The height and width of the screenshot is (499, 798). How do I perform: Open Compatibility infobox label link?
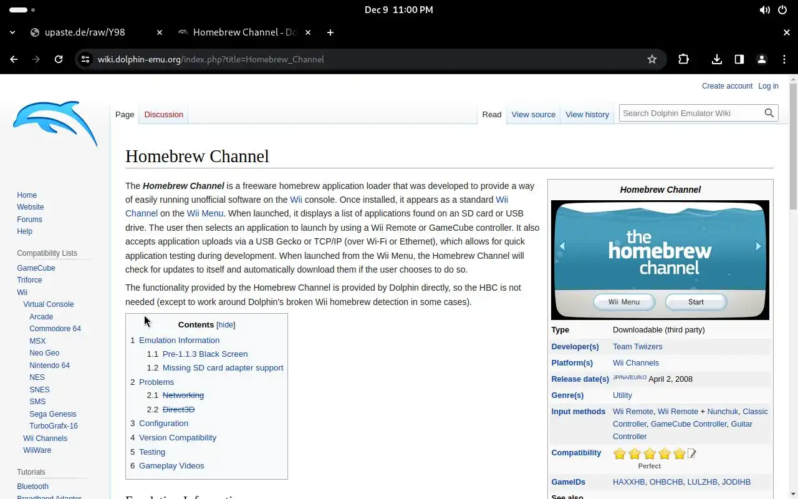coord(576,453)
